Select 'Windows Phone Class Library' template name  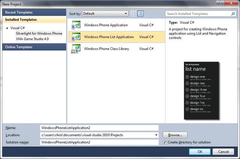106,49
